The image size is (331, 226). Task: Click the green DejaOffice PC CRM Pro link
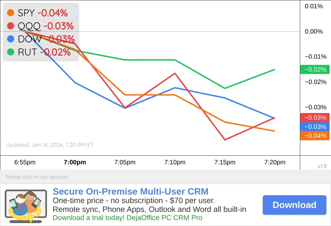pyautogui.click(x=127, y=218)
